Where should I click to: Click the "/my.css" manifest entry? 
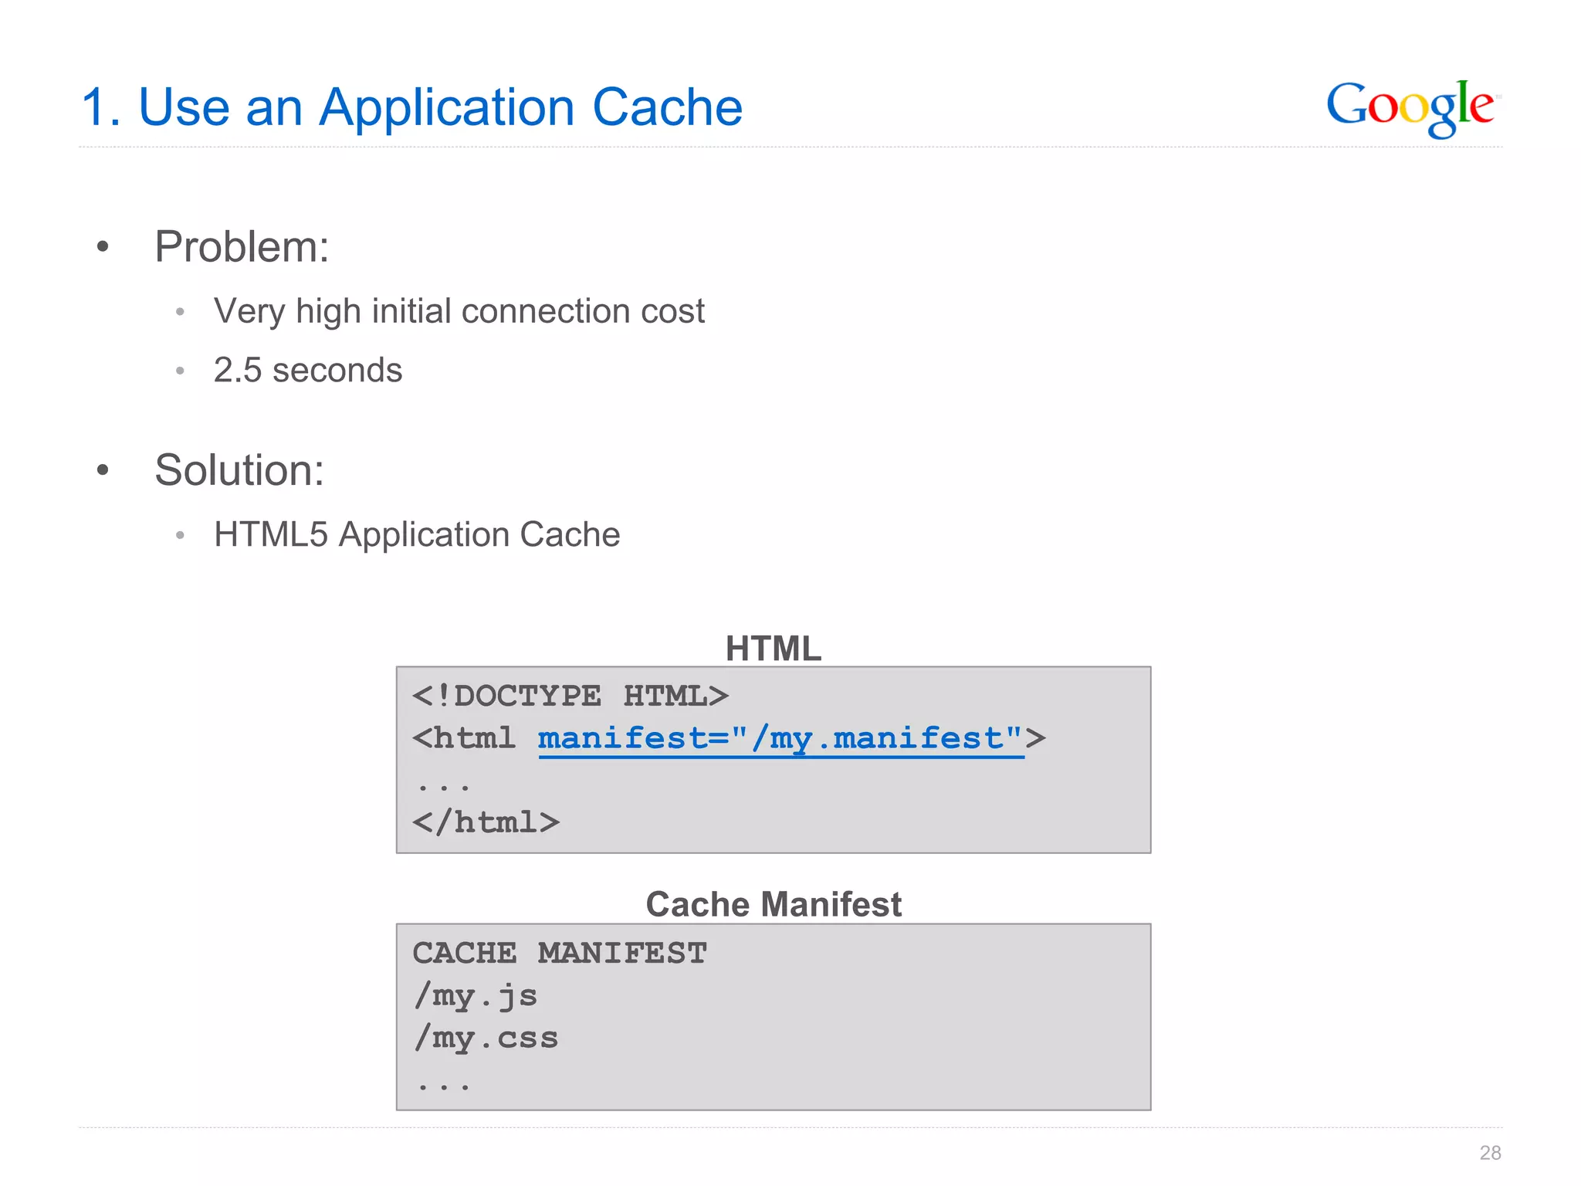point(486,1039)
